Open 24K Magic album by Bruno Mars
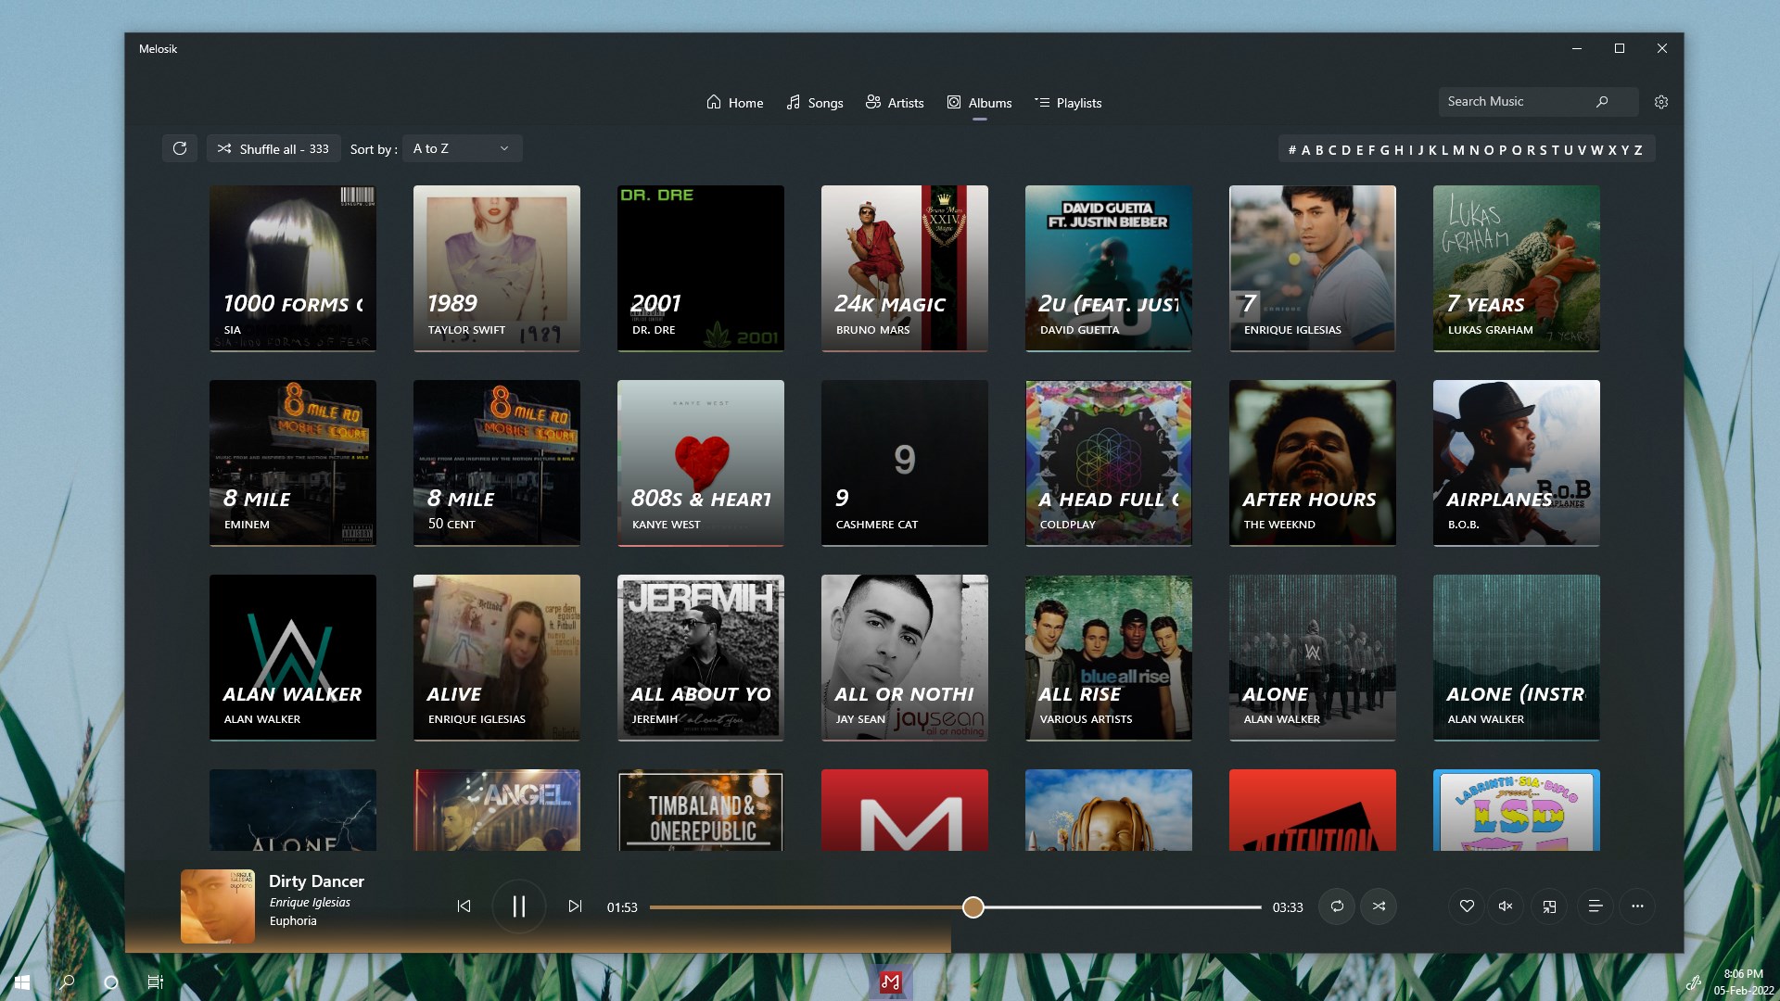This screenshot has width=1780, height=1001. pyautogui.click(x=905, y=268)
